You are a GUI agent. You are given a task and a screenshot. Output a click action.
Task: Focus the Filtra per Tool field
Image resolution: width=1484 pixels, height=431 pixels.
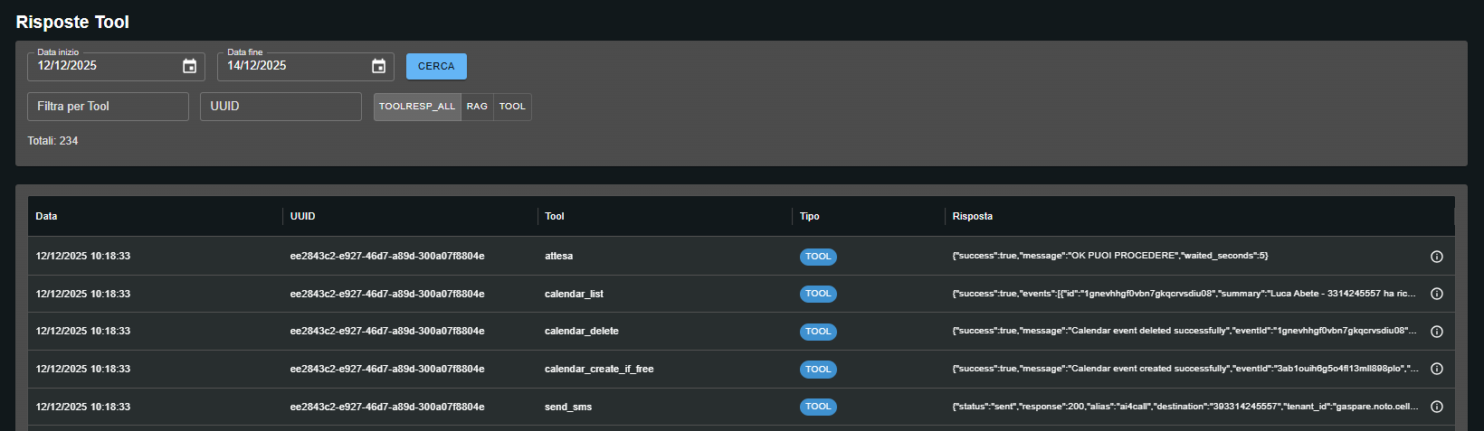(x=108, y=107)
